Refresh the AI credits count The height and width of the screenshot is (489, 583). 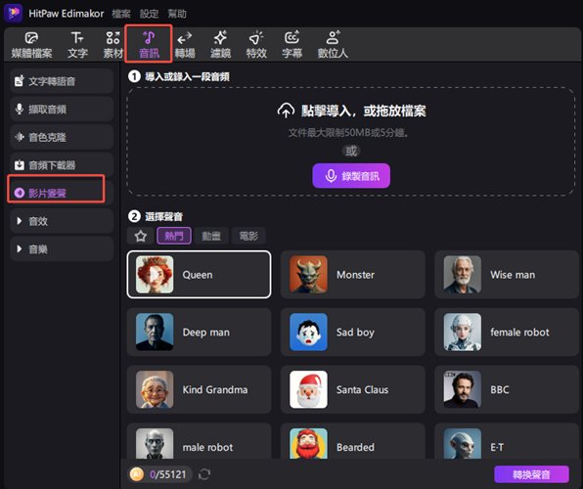coord(204,474)
